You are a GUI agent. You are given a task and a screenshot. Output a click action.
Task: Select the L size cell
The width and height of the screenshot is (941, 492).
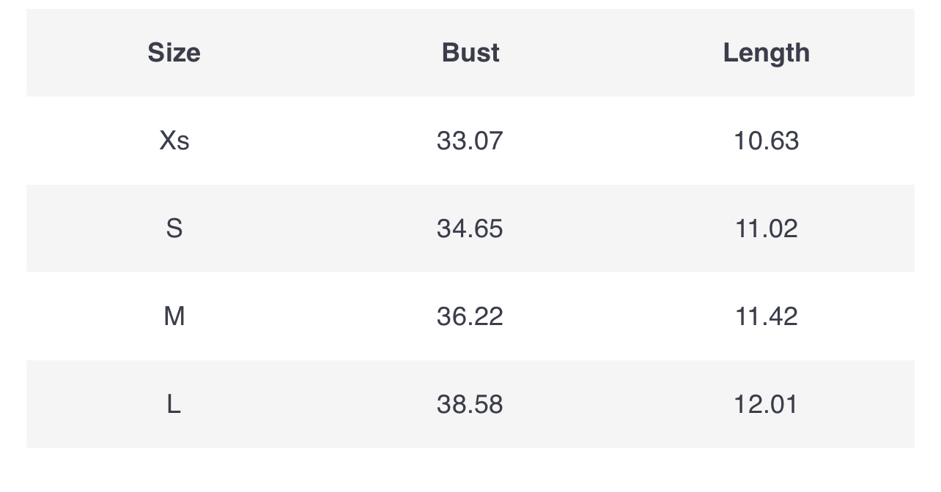[x=174, y=404]
